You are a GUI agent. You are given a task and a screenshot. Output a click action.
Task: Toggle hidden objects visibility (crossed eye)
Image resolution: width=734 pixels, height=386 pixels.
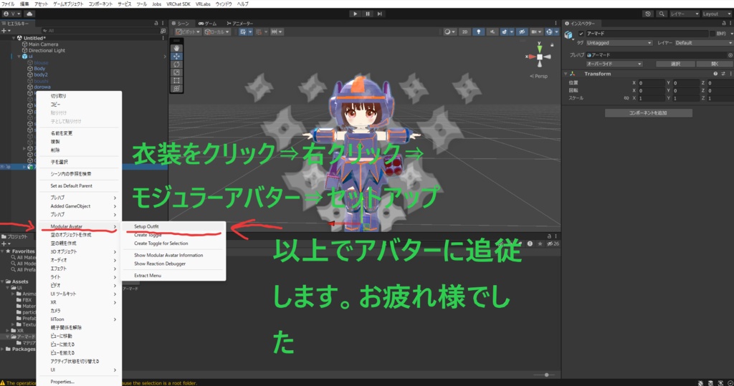(521, 32)
